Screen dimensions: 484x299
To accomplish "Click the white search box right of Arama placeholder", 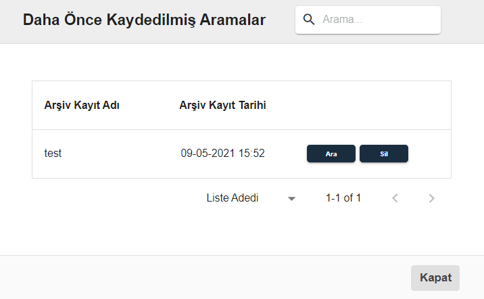I will (x=402, y=20).
